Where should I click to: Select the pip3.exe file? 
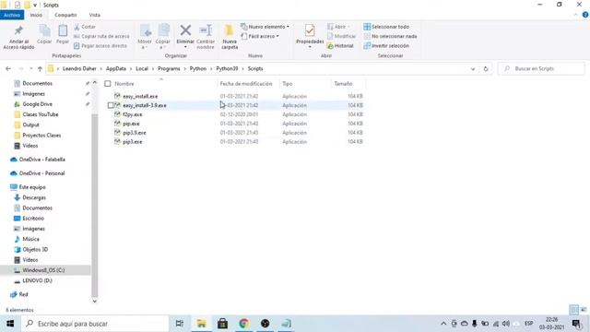click(132, 142)
